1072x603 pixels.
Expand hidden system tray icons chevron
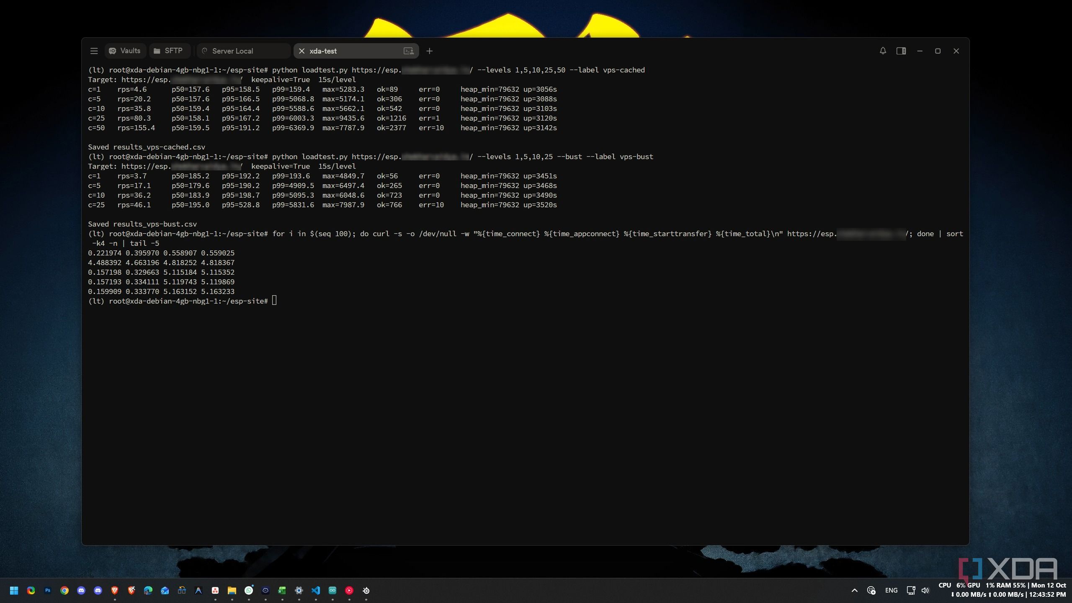click(855, 590)
